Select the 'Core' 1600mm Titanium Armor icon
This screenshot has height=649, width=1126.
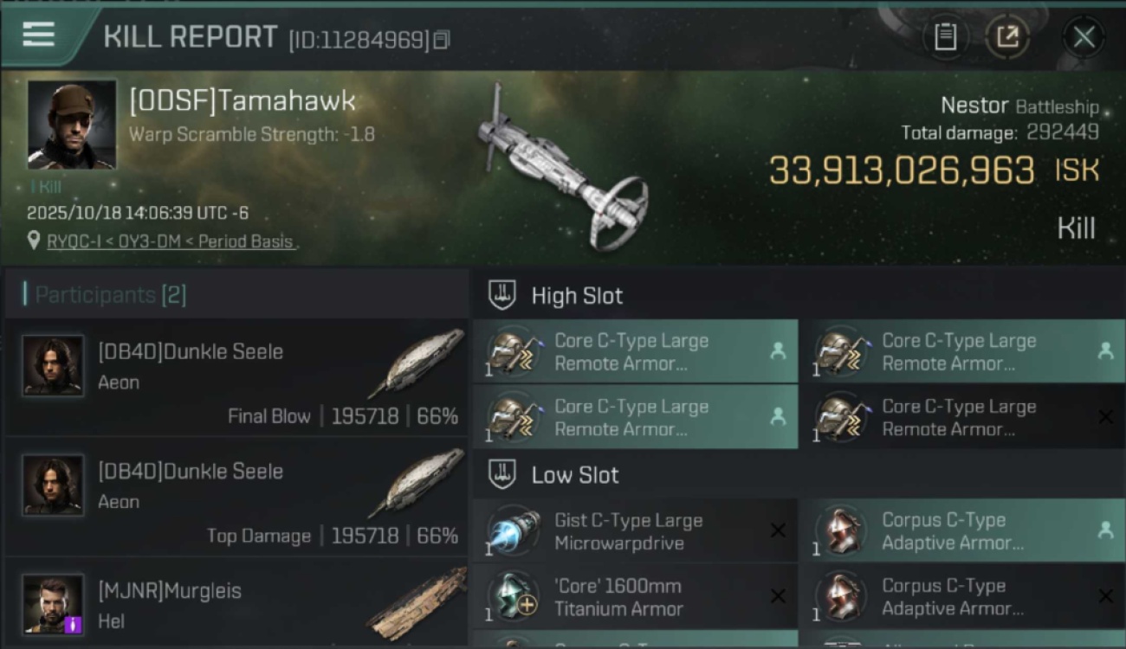(514, 597)
